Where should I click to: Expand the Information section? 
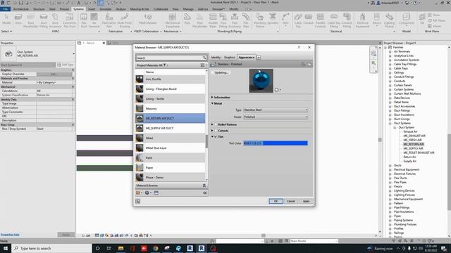tap(212, 98)
